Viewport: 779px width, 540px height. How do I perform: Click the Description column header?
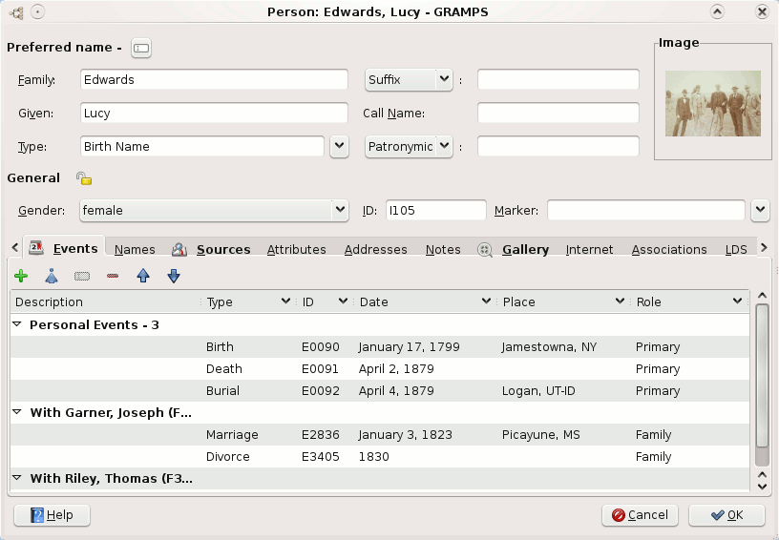[105, 301]
